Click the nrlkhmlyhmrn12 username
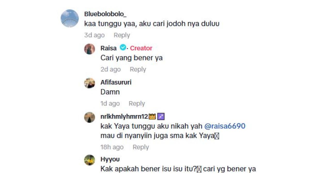The width and height of the screenshot is (310, 174). [x=125, y=117]
